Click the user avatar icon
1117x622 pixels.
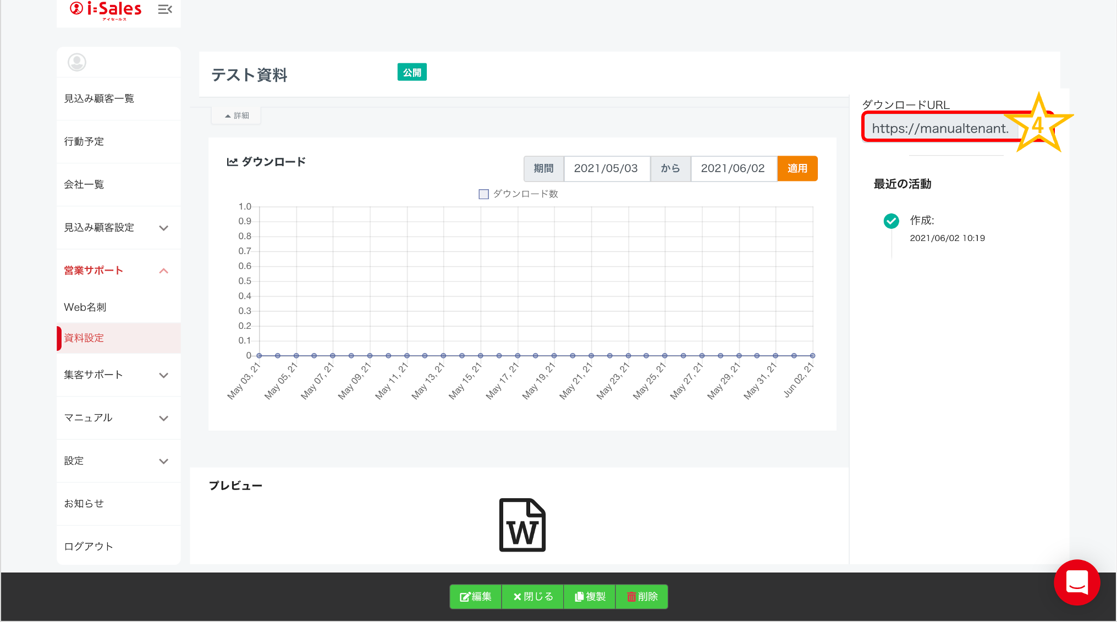77,62
